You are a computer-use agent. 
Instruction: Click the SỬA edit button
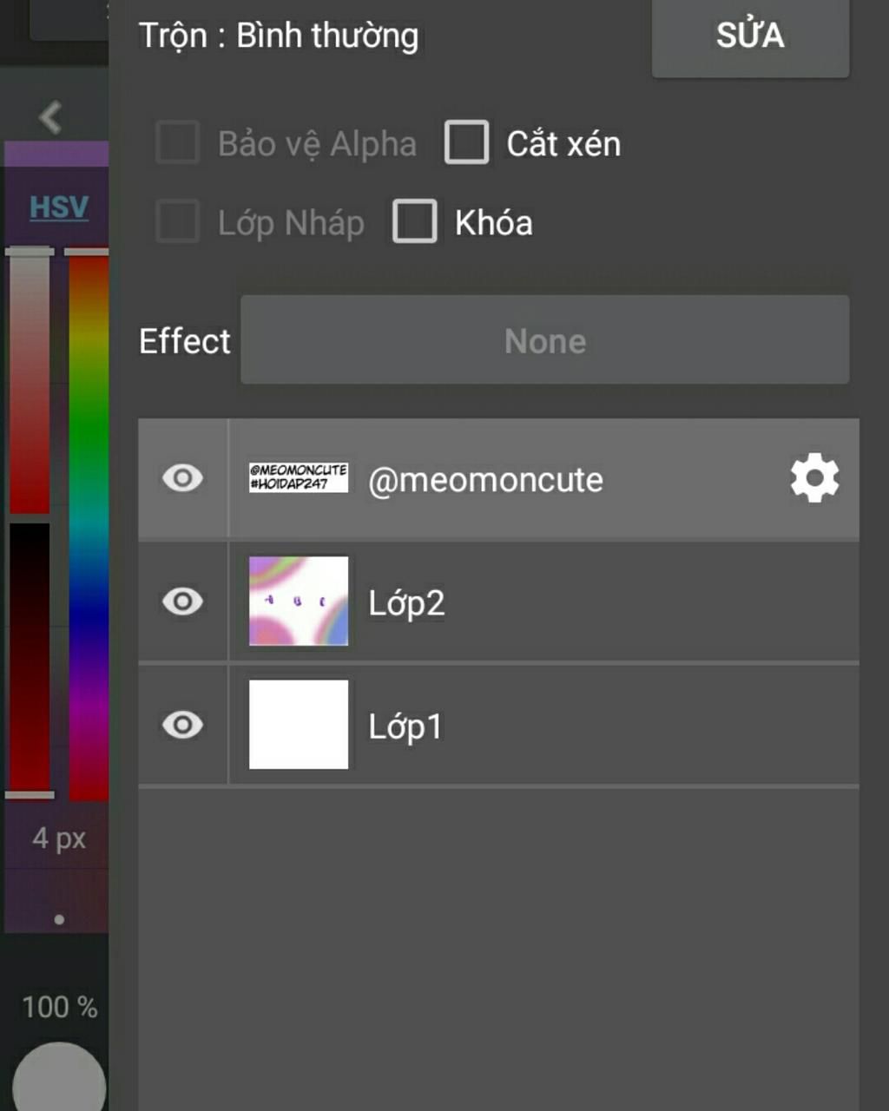(x=750, y=37)
